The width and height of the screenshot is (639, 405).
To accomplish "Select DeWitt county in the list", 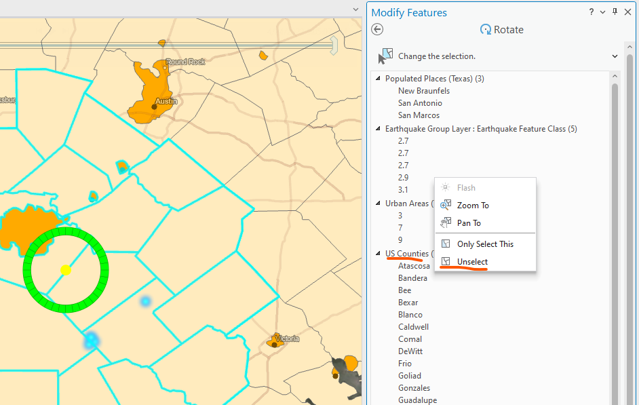I will click(410, 351).
